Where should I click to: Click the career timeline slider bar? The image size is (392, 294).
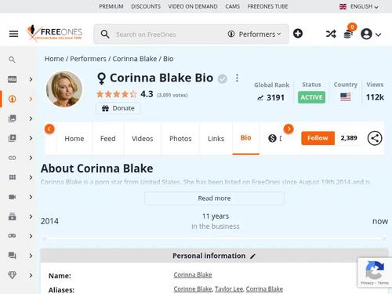[214, 239]
